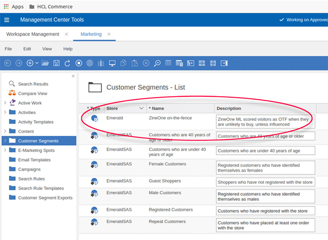Close the explorer panel with its X
Image resolution: width=328 pixels, height=240 pixels.
point(73,76)
